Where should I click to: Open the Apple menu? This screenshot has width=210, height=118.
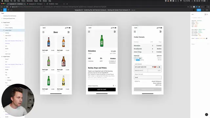(x=2, y=1)
